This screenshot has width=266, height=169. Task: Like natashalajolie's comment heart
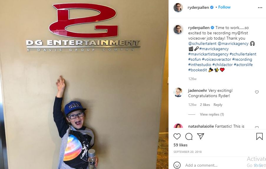point(257,127)
